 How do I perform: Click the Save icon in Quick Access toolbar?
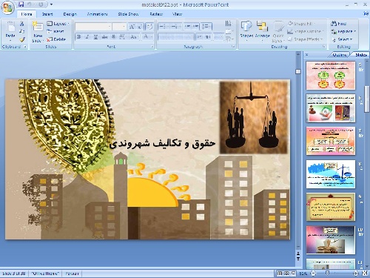21,4
